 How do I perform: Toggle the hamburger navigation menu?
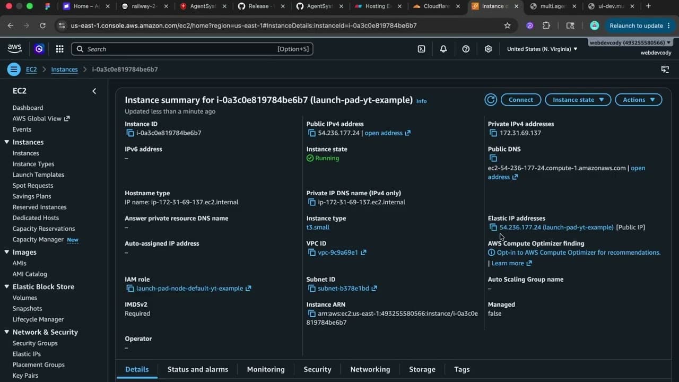point(14,70)
